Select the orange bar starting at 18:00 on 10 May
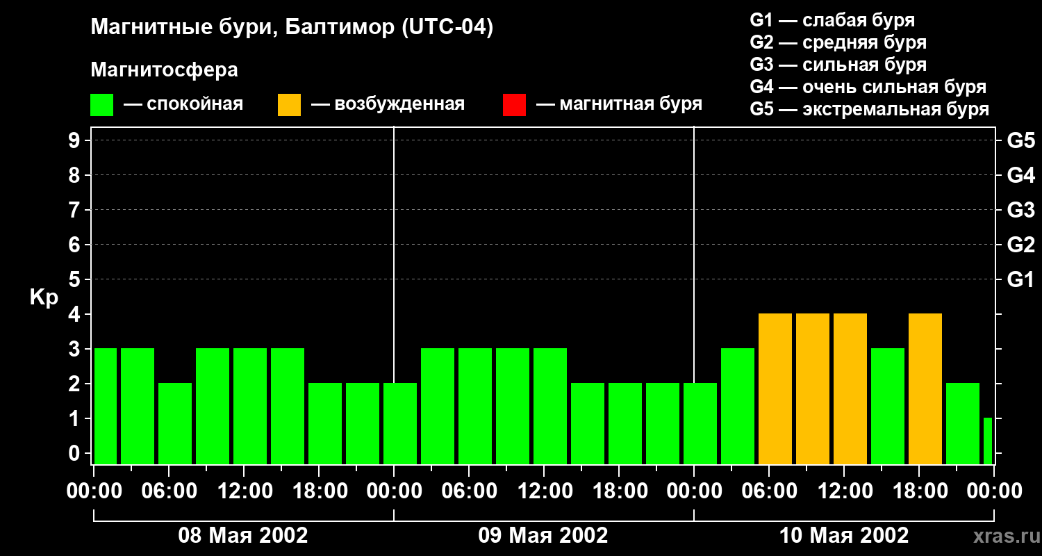 (925, 389)
